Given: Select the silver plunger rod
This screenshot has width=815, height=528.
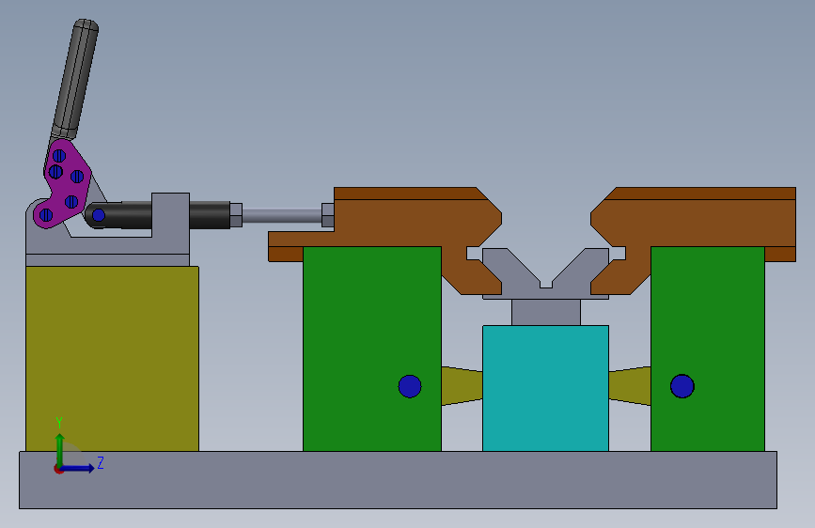Looking at the screenshot, I should click(x=282, y=215).
